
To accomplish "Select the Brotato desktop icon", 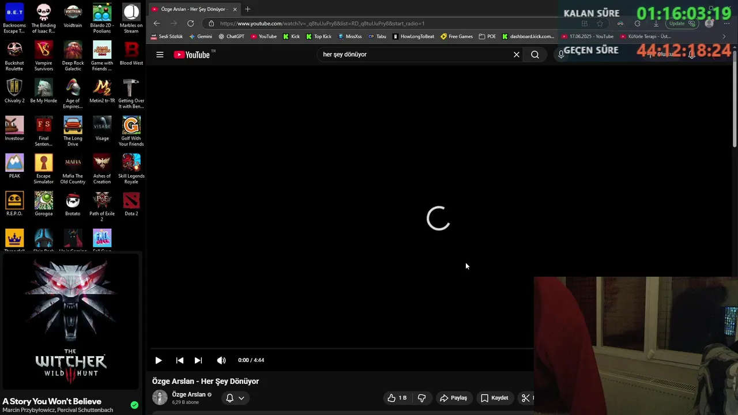I will point(73,204).
